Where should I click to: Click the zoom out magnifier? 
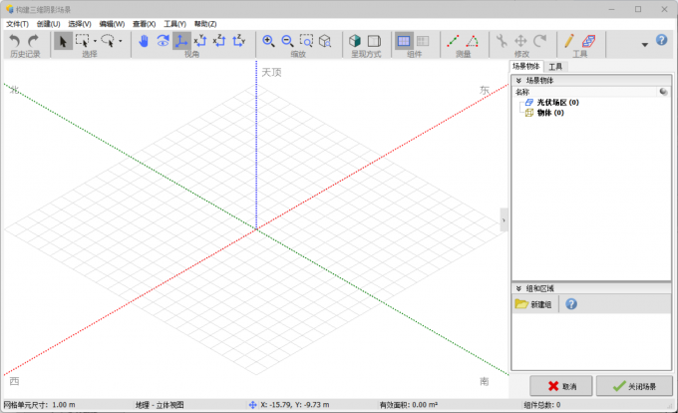coord(287,41)
